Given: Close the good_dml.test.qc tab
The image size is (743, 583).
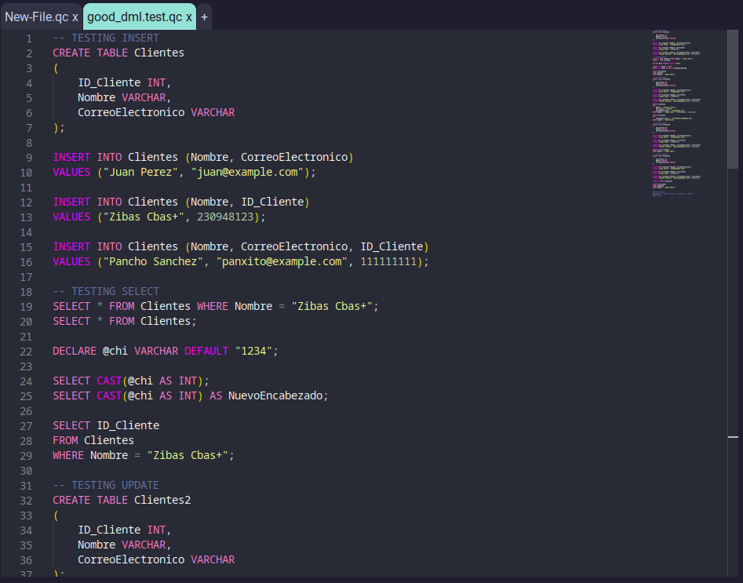Looking at the screenshot, I should [x=188, y=17].
